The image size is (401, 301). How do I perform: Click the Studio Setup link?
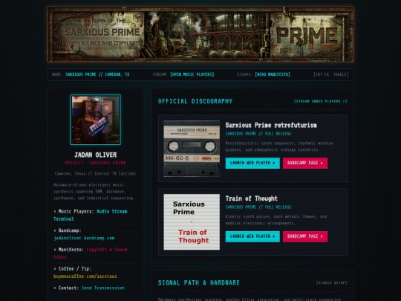(x=331, y=283)
